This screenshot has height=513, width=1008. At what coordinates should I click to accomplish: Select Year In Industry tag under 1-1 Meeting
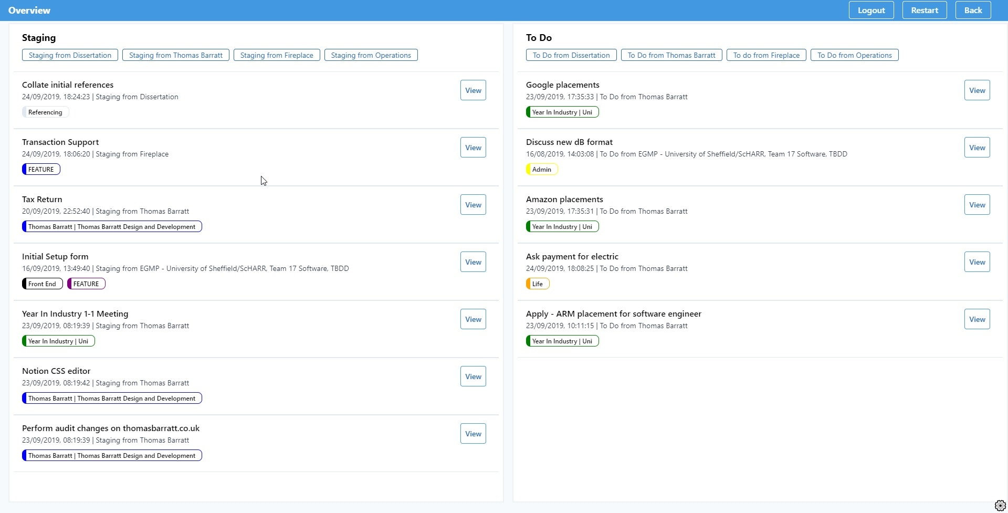pos(58,341)
